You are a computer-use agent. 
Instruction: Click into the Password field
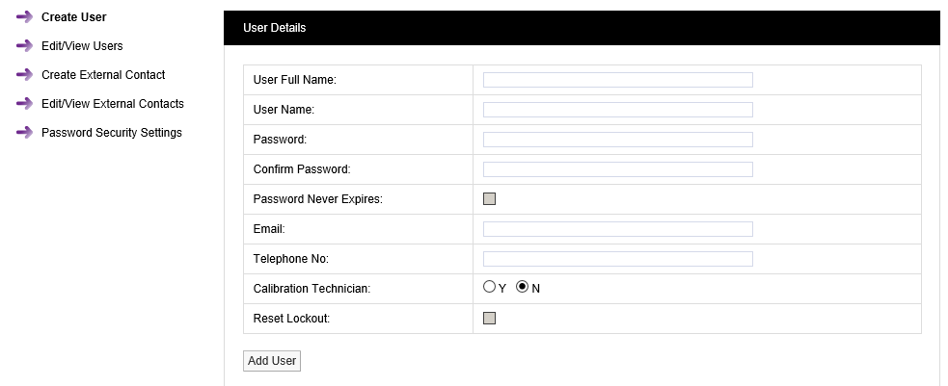617,140
